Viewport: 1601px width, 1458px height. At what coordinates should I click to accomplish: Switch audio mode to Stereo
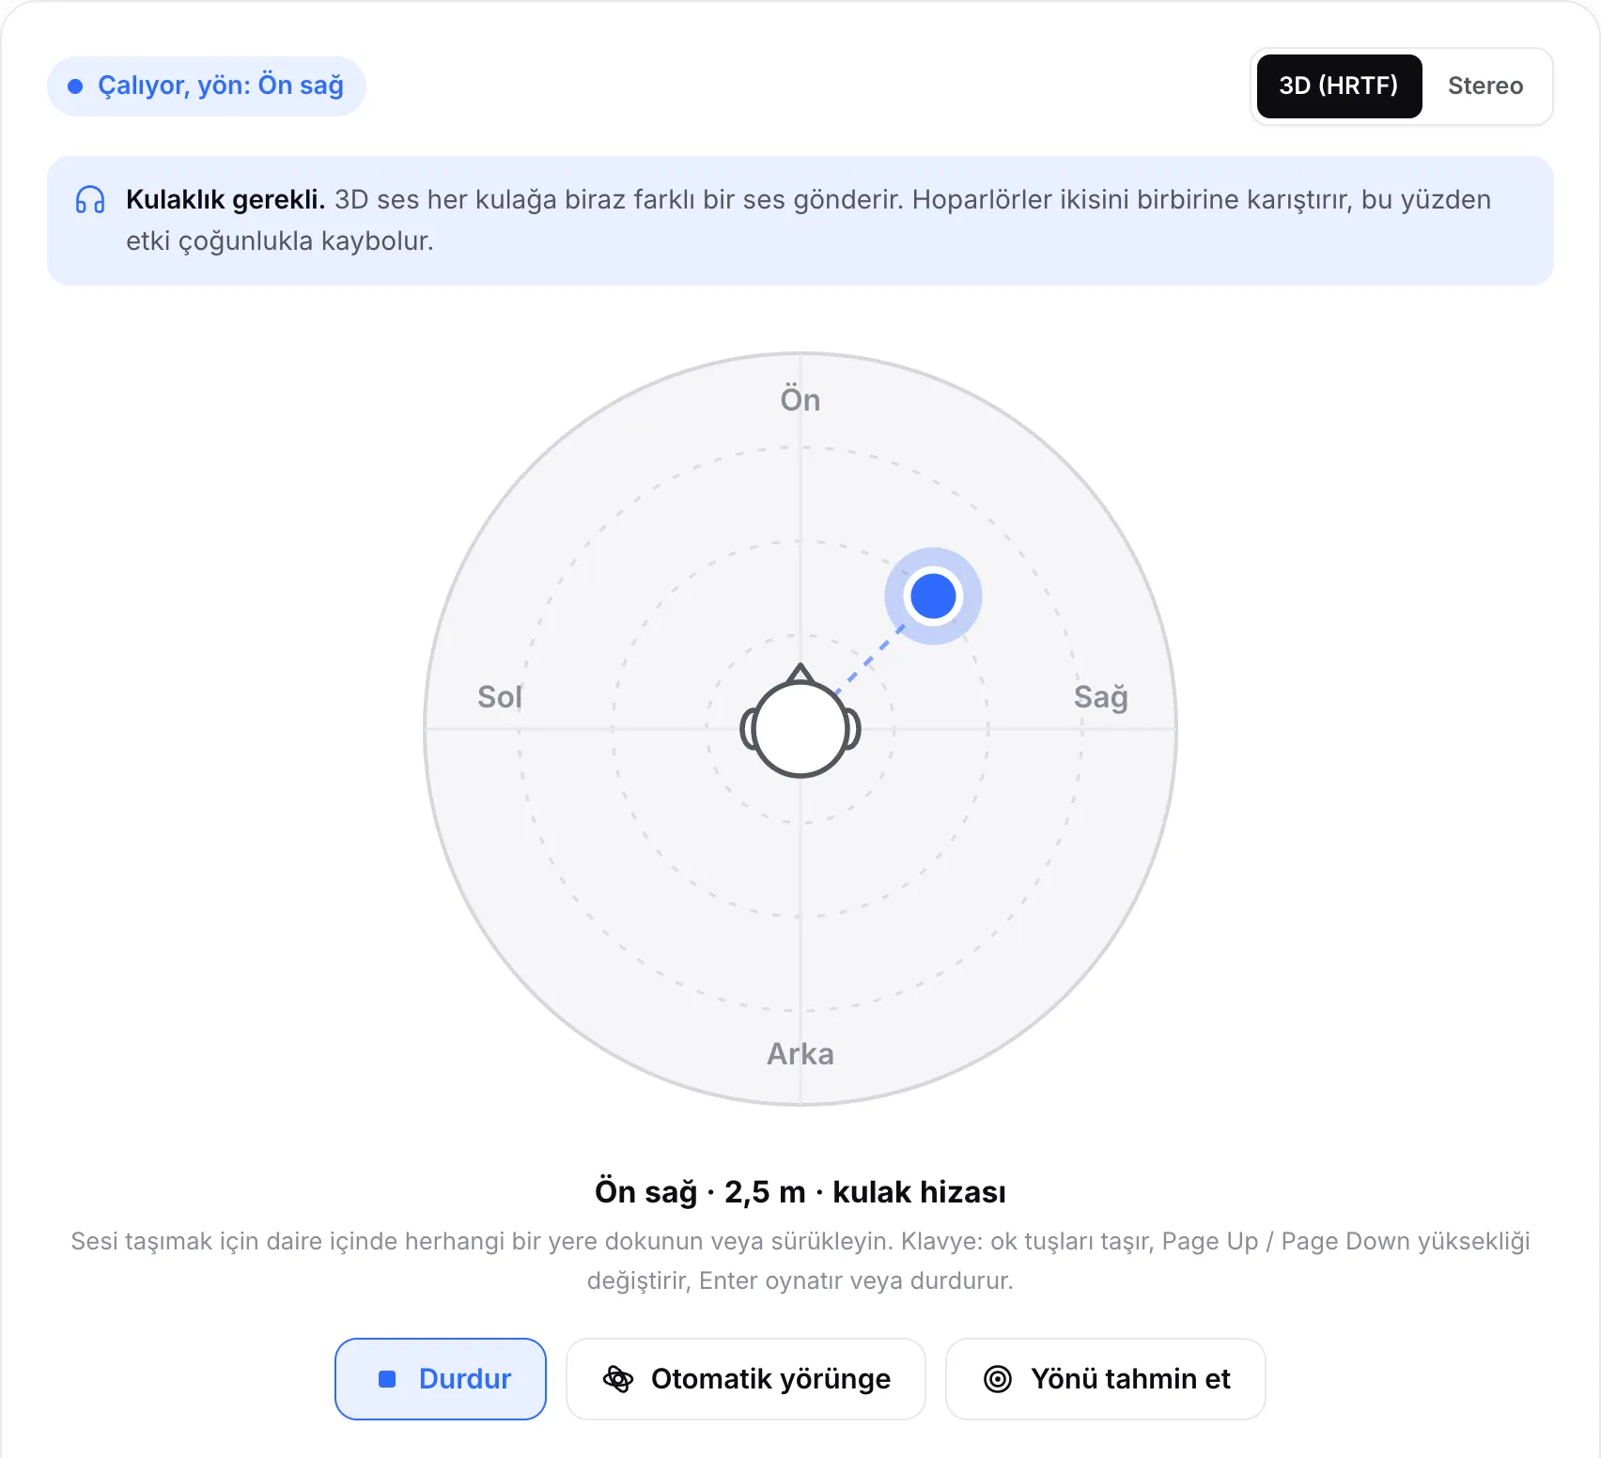click(1485, 85)
